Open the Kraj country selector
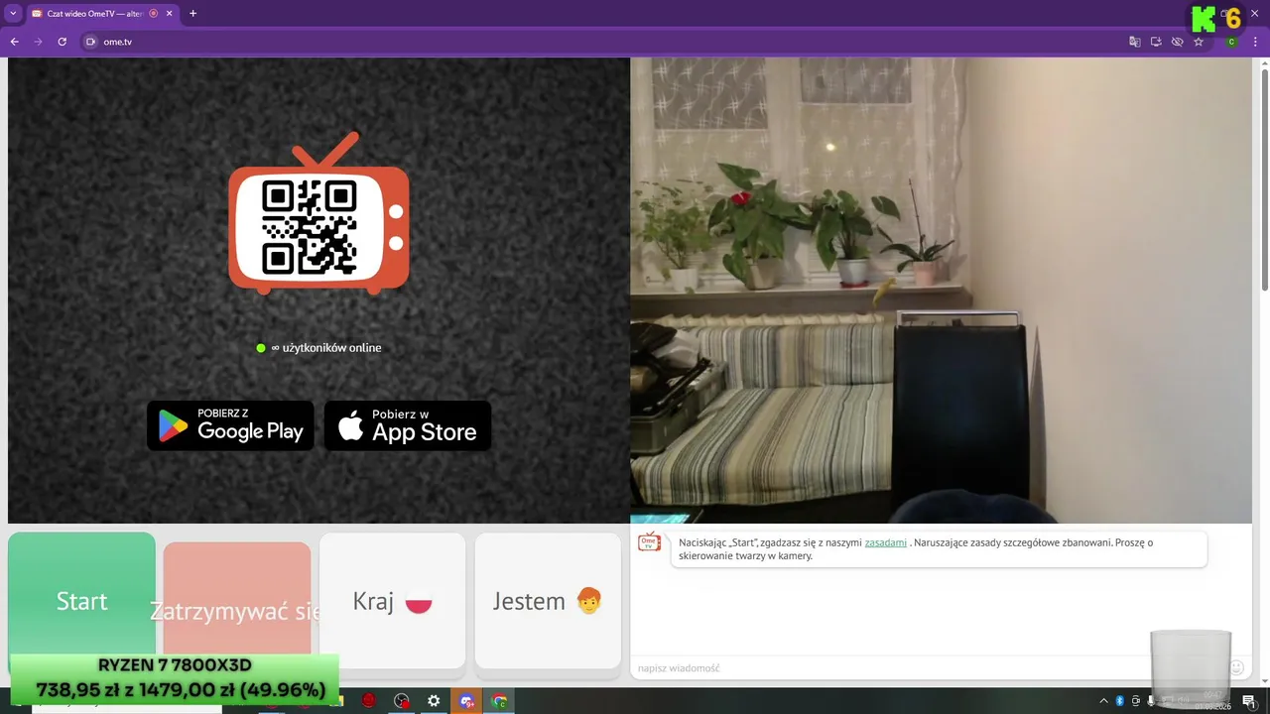1270x714 pixels. tap(393, 601)
